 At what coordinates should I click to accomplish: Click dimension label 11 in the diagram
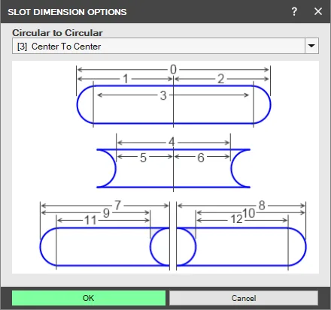90,221
